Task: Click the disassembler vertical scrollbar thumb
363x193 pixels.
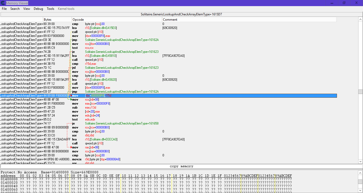Action: click(x=360, y=92)
